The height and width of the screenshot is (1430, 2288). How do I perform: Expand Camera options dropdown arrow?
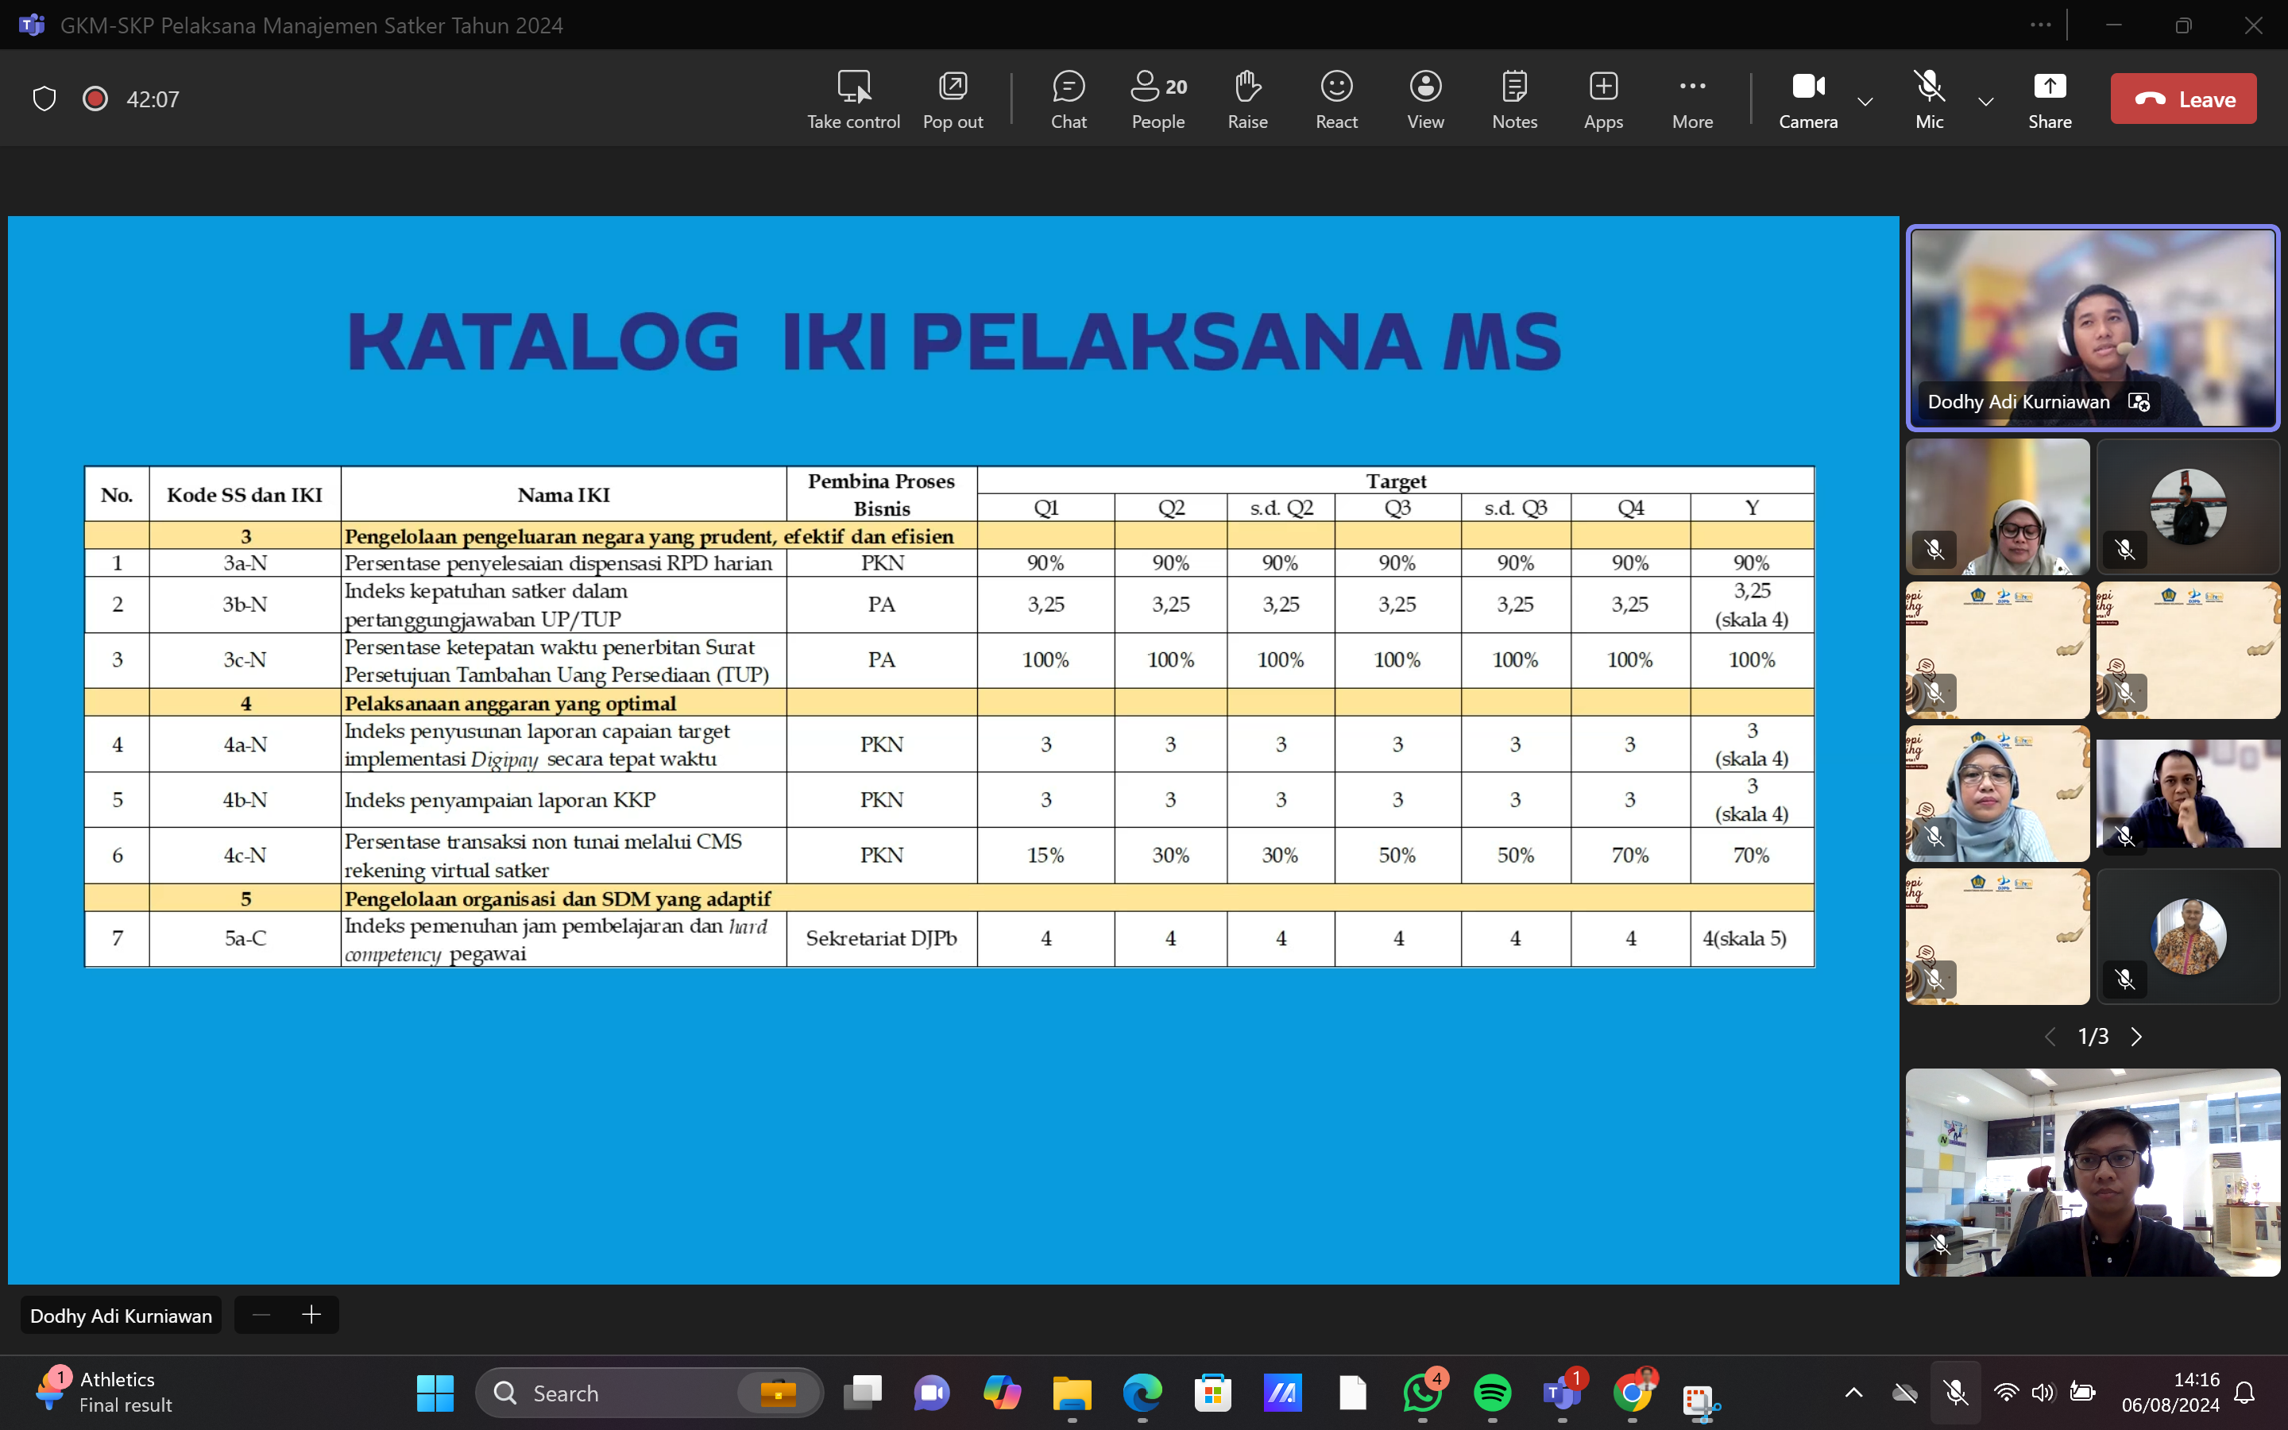[x=1865, y=101]
